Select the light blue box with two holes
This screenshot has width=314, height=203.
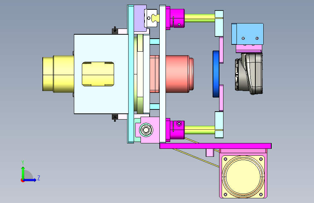pyautogui.click(x=247, y=34)
